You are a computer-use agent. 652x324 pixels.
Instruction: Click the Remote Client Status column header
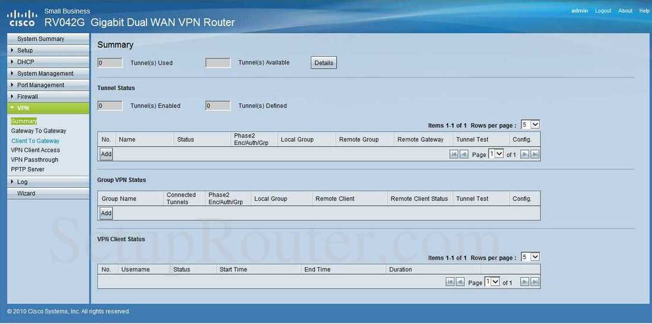coord(419,198)
